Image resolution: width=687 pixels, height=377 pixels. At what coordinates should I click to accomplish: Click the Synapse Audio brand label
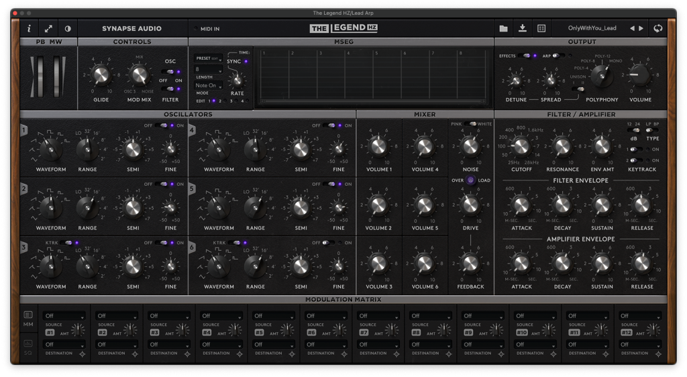pos(132,28)
